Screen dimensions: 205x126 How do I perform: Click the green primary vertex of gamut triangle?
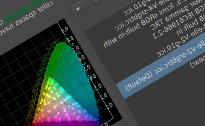click(52, 77)
